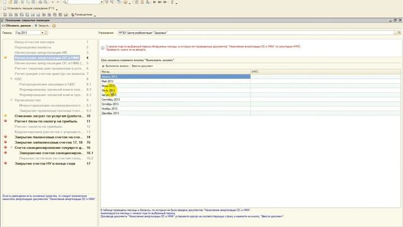The width and height of the screenshot is (403, 227).
Task: Click the ИФО column header
Action: 326,72
